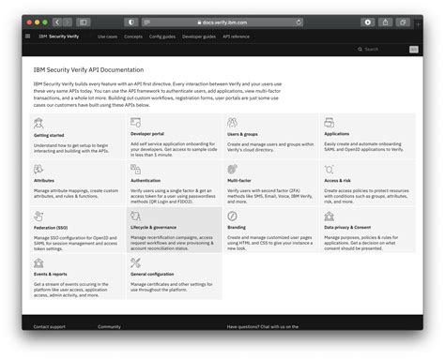Go back with Safari's back arrow
Image resolution: width=445 pixels, height=359 pixels.
pos(57,22)
